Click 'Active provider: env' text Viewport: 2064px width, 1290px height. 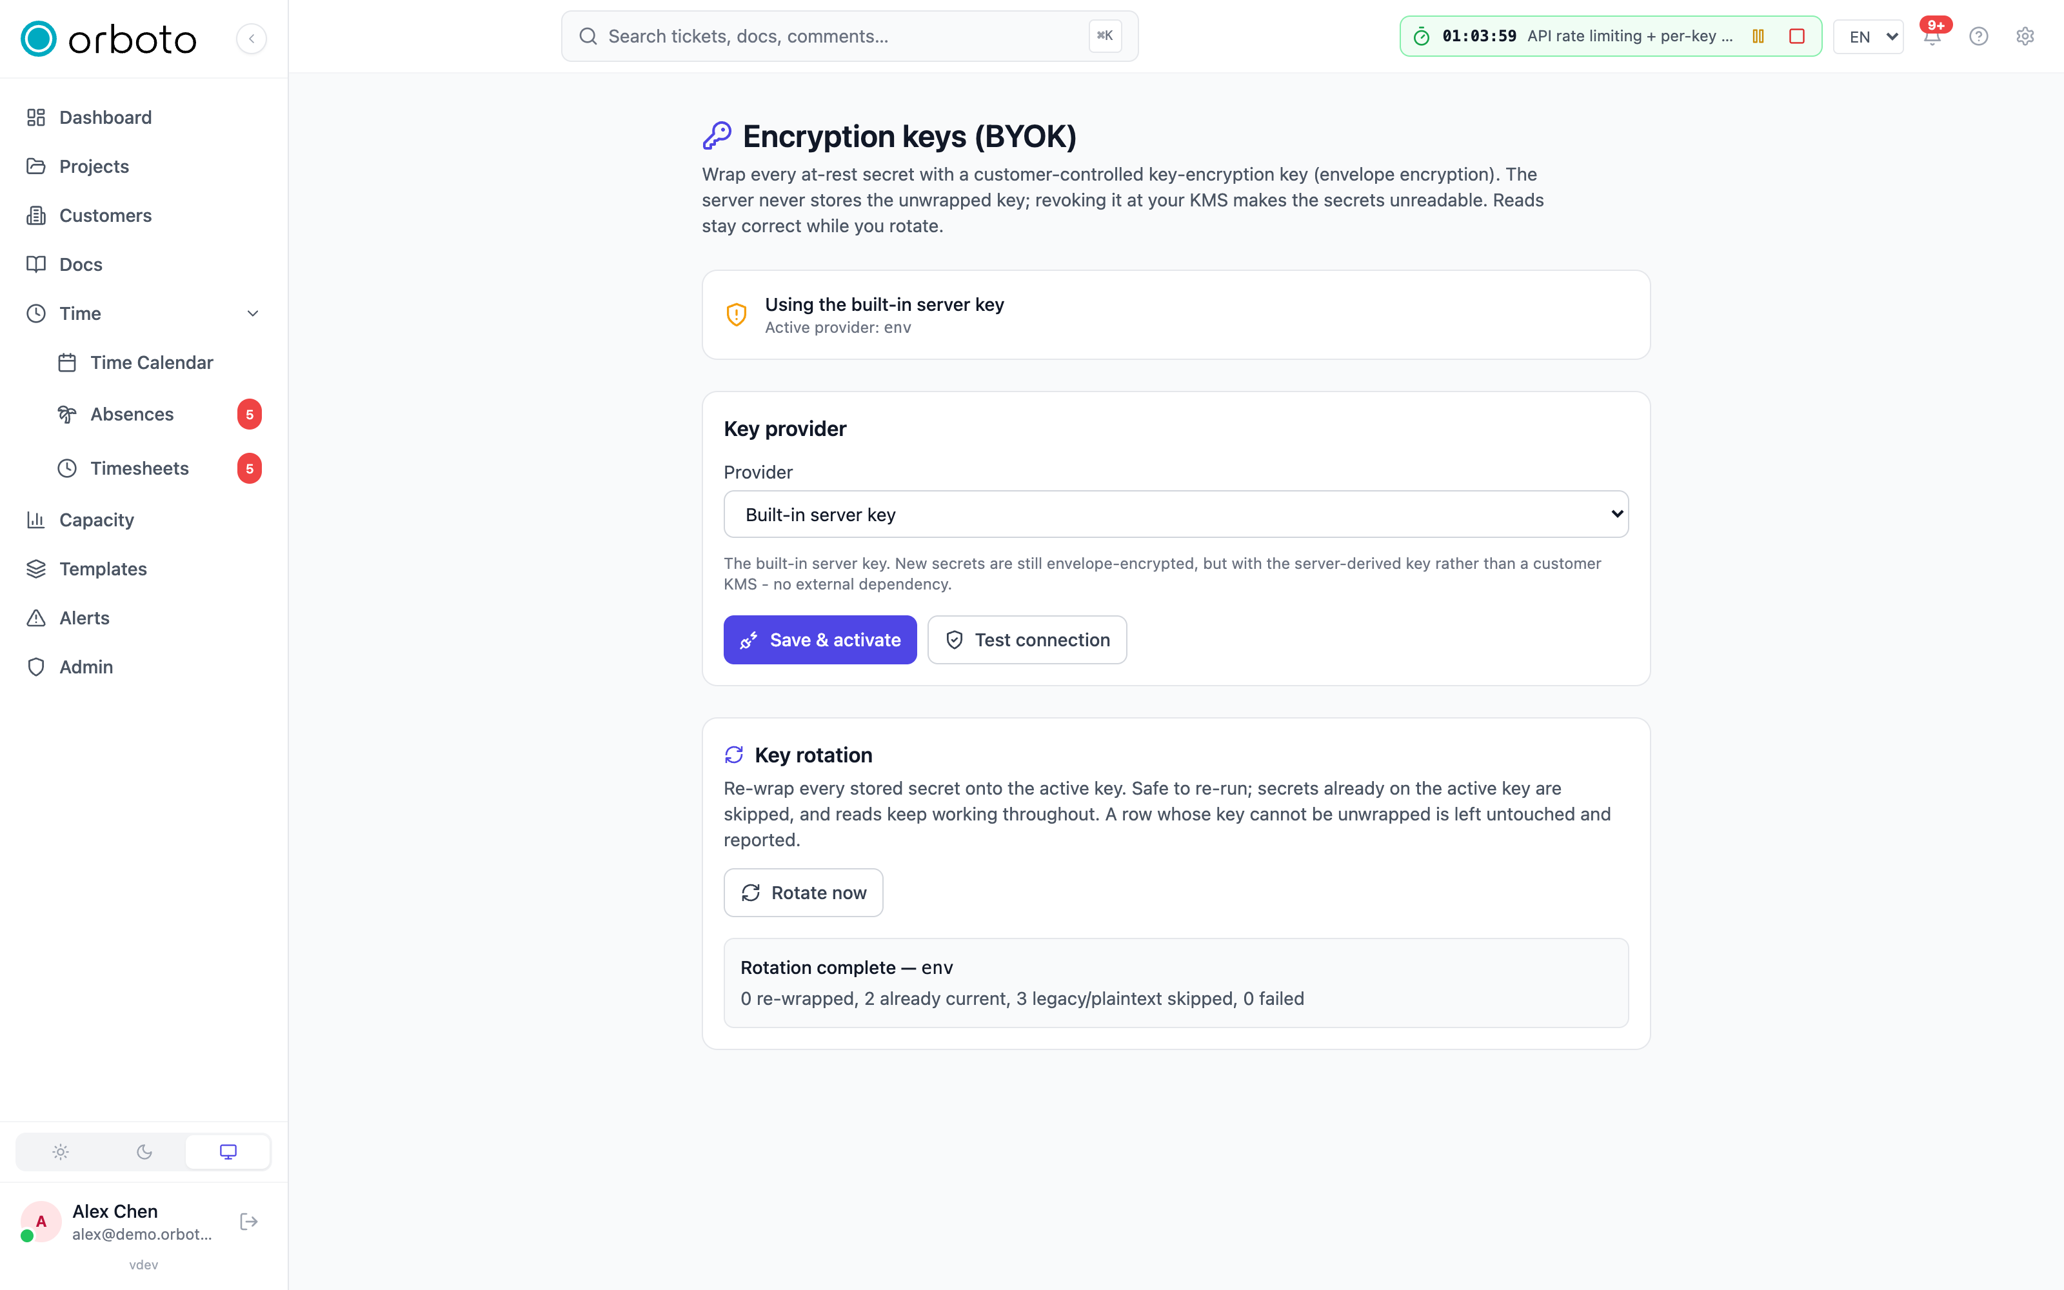tap(838, 328)
